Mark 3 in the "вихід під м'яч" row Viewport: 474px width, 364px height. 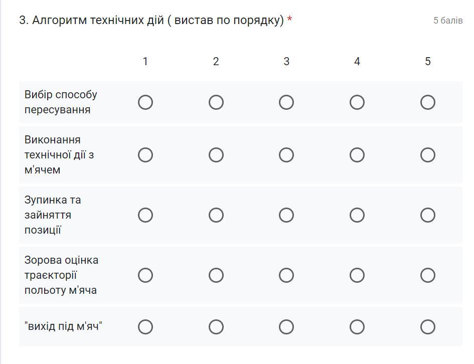(286, 327)
